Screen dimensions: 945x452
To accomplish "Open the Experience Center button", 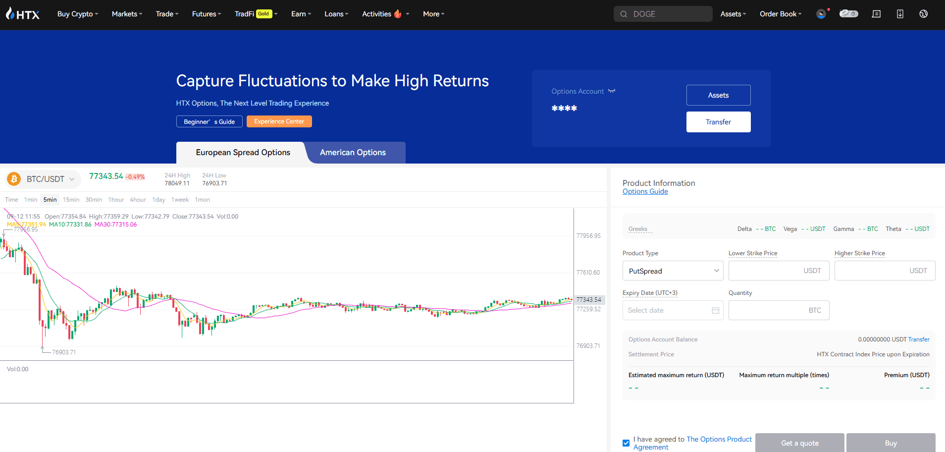I will coord(279,121).
